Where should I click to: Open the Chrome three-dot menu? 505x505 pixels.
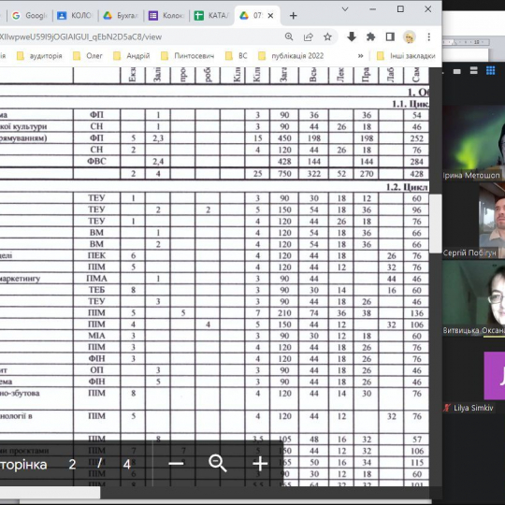[x=428, y=37]
